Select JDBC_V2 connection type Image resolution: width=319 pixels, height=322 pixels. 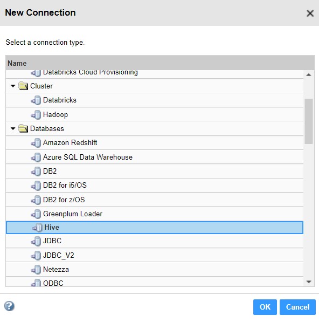point(59,256)
